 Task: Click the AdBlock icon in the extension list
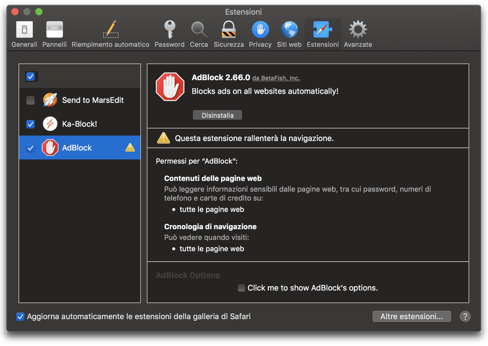click(x=50, y=148)
